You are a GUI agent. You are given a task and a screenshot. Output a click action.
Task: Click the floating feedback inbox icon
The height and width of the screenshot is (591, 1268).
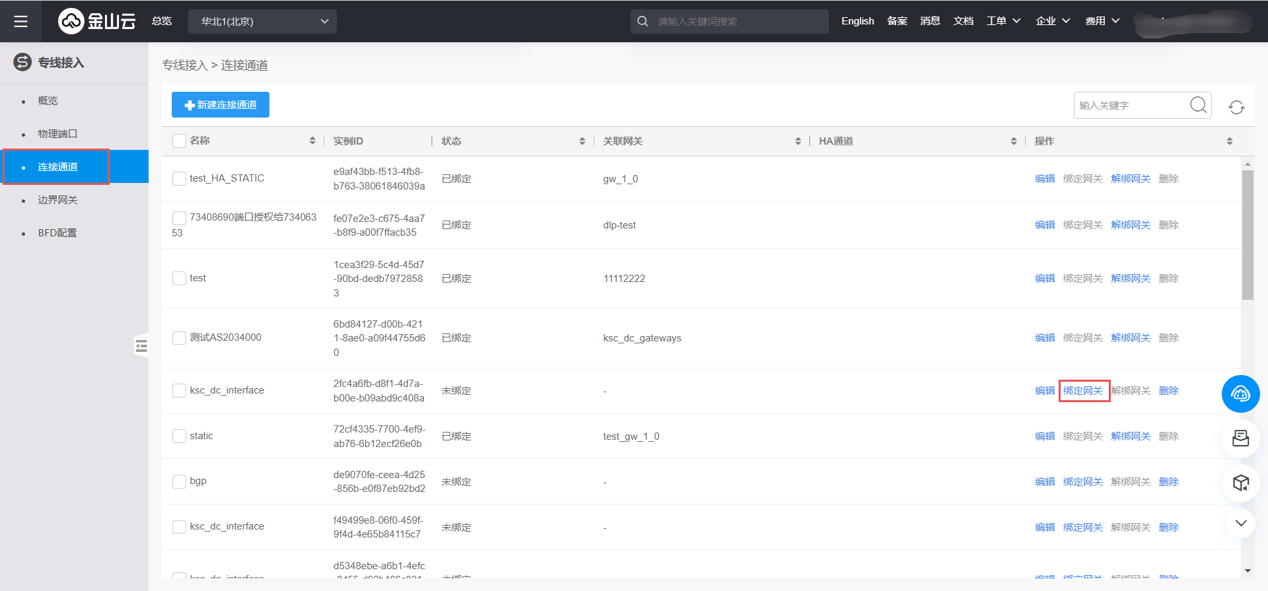pyautogui.click(x=1240, y=438)
